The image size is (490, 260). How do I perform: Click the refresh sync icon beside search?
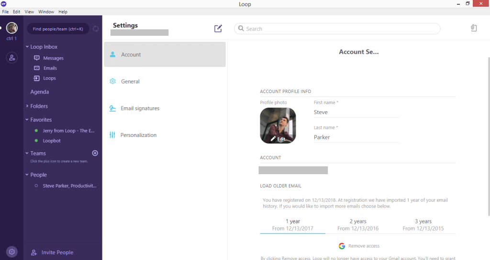[x=96, y=29]
